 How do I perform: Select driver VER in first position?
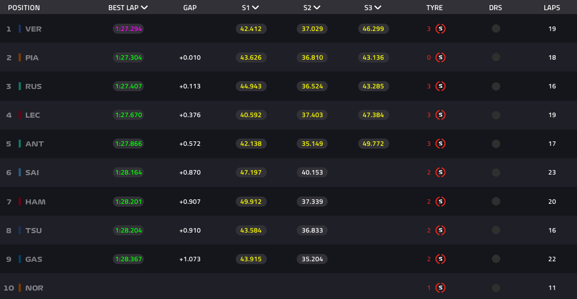coord(33,29)
